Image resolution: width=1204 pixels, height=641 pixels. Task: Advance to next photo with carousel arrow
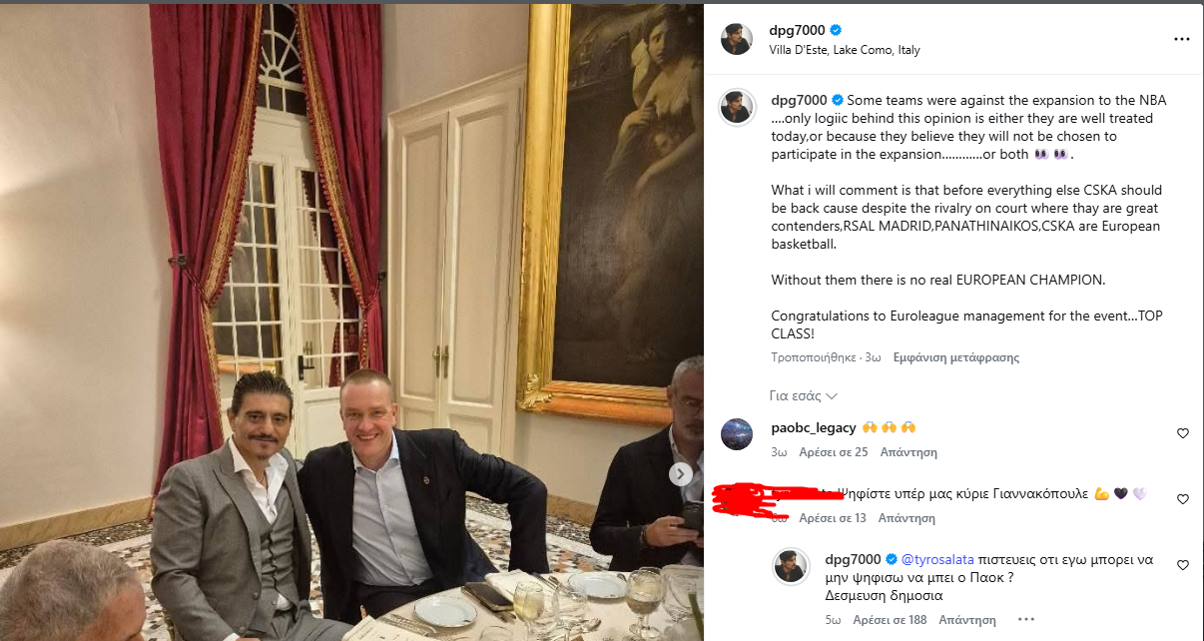(x=681, y=474)
